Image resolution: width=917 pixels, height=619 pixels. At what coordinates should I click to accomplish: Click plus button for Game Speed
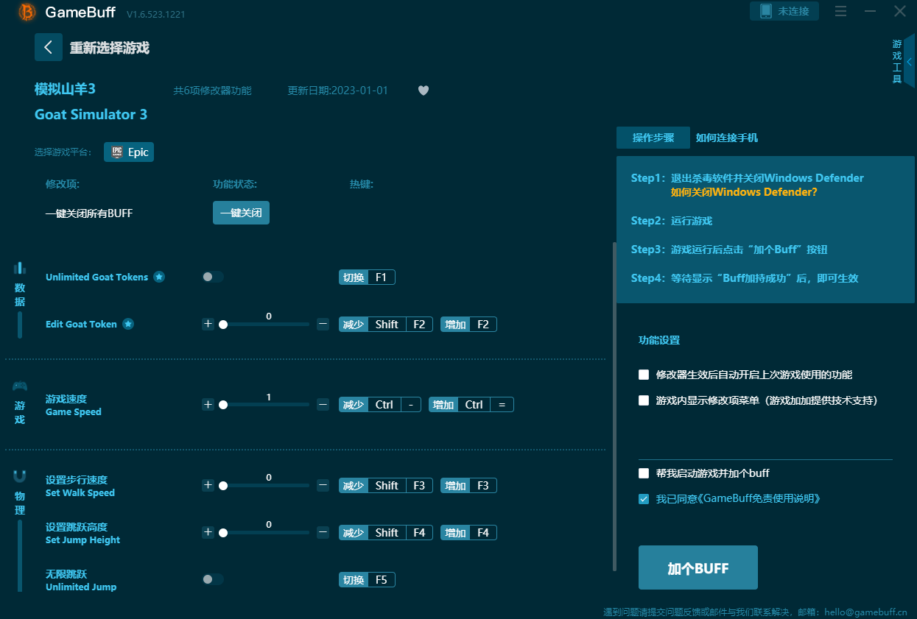click(208, 404)
